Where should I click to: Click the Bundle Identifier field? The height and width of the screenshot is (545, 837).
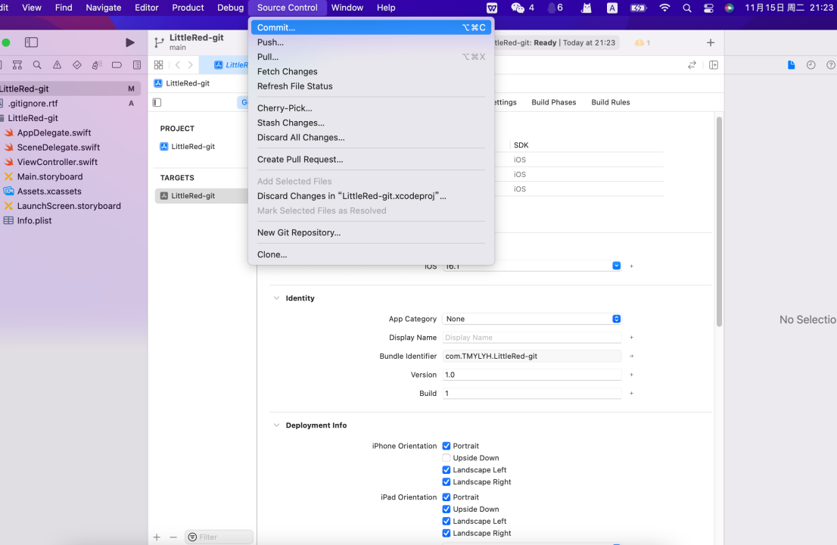pos(532,356)
